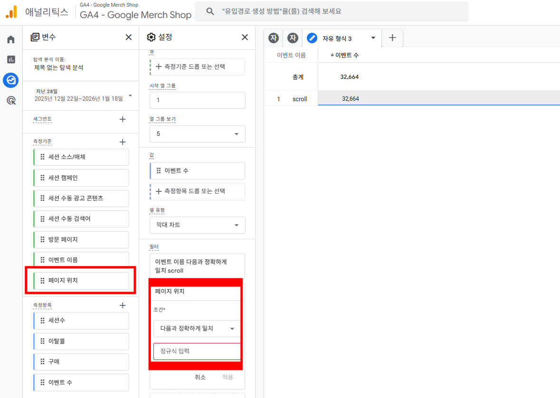Select the 방문 페이지 dimension
This screenshot has width=560, height=398.
[81, 239]
